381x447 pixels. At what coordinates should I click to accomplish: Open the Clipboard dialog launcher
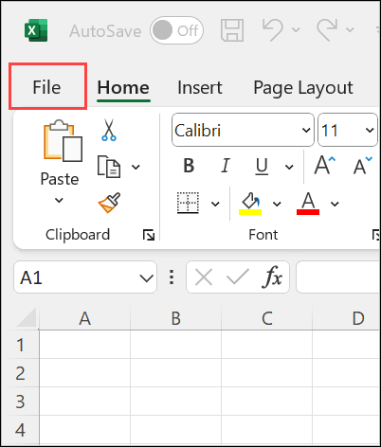[149, 235]
